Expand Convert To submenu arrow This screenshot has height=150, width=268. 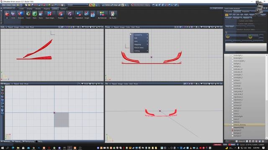[x=147, y=35]
